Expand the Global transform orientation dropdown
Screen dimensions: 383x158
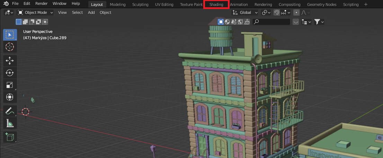[x=245, y=12]
